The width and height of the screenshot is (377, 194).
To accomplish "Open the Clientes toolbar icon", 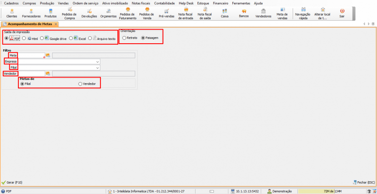I will coord(11,13).
